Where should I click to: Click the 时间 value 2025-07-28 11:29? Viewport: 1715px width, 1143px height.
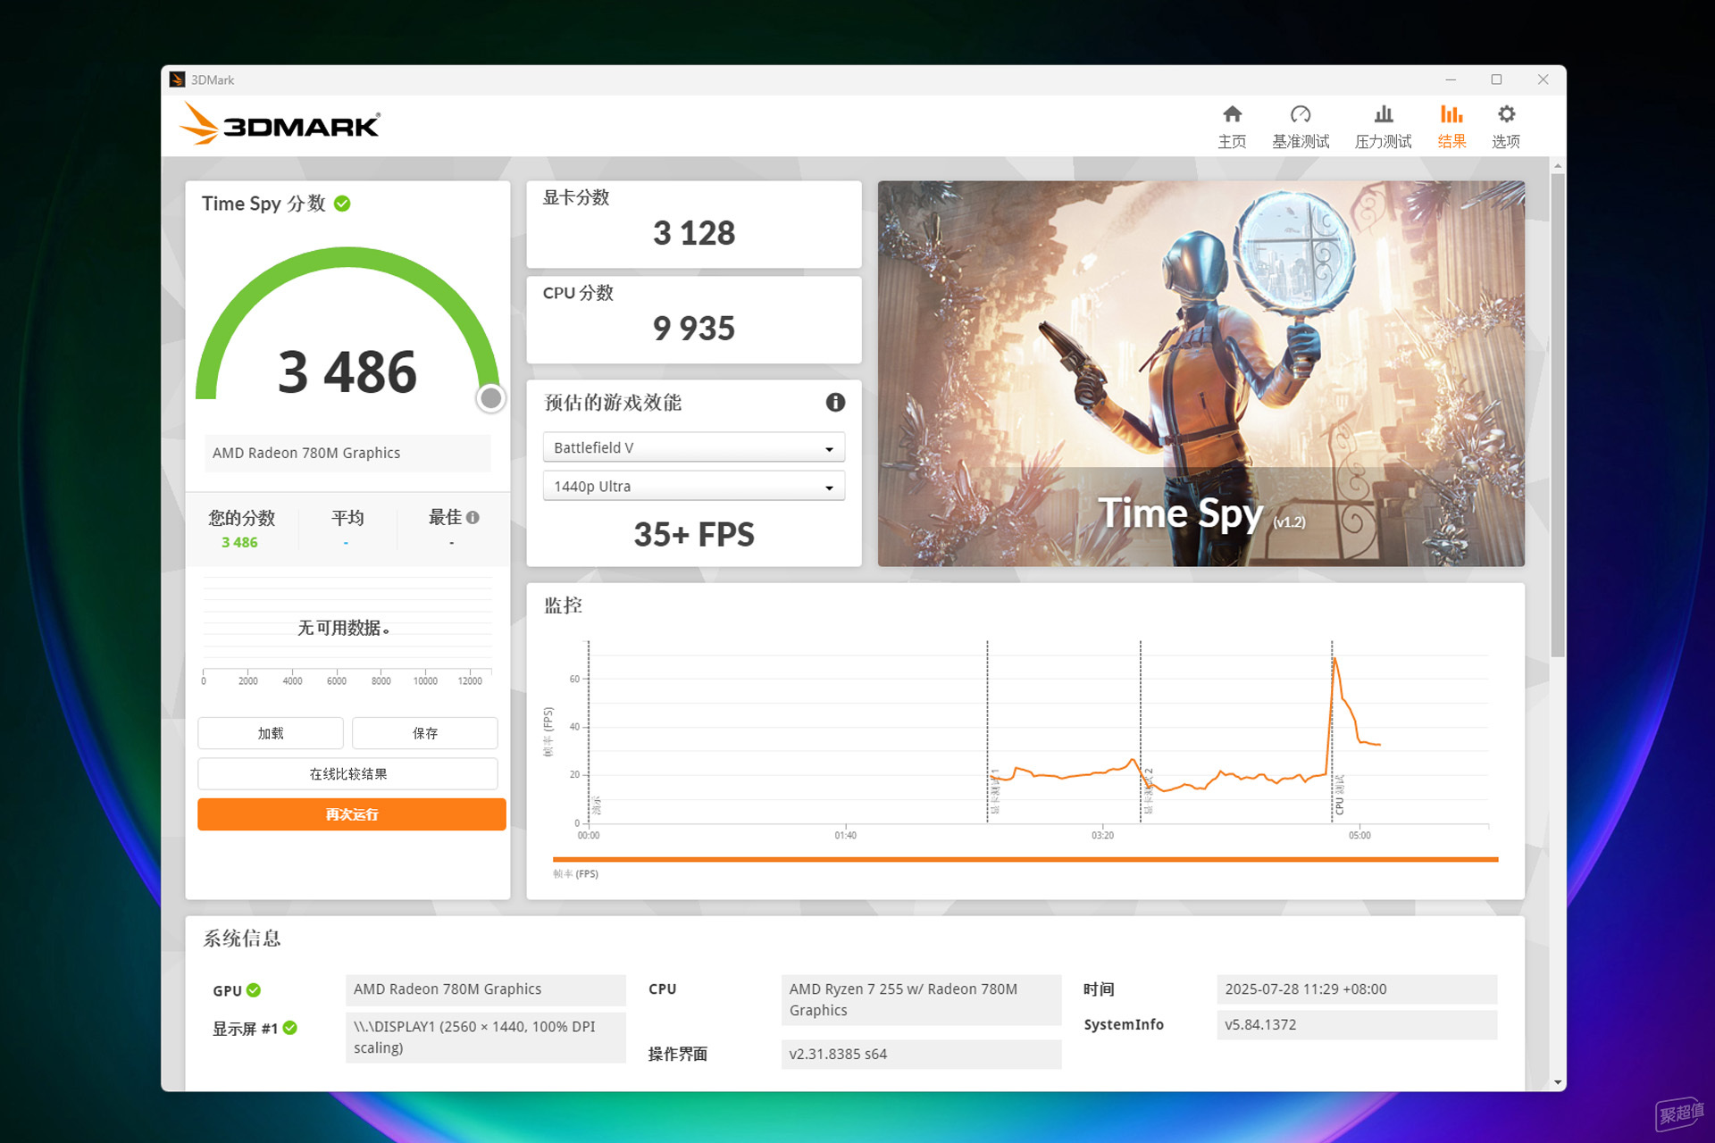click(x=1357, y=989)
